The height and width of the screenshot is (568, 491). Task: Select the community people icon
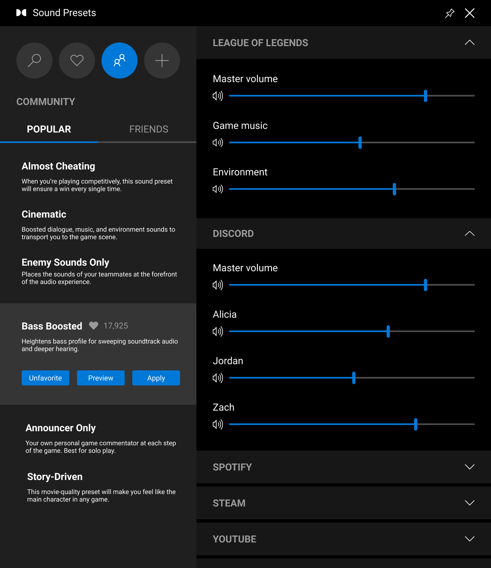click(x=119, y=61)
